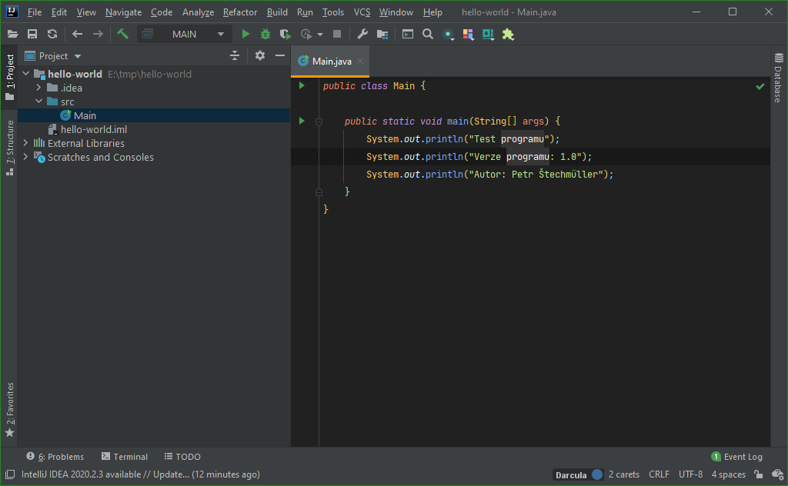The image size is (788, 486).
Task: Navigate forward with the right arrow
Action: point(98,34)
